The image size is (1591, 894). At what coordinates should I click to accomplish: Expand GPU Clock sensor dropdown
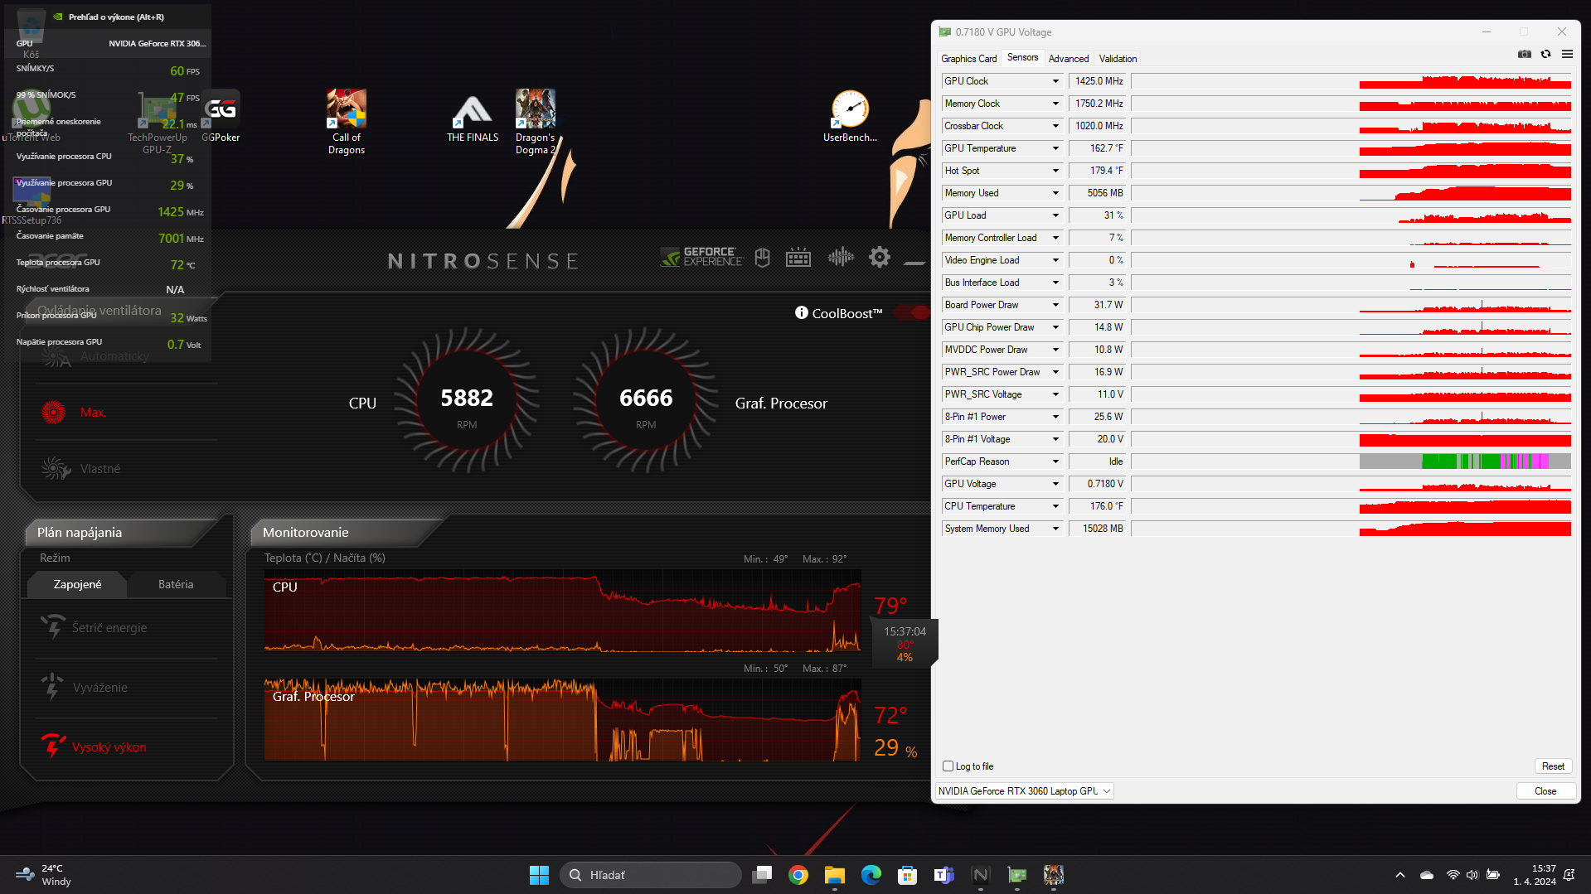[1055, 81]
